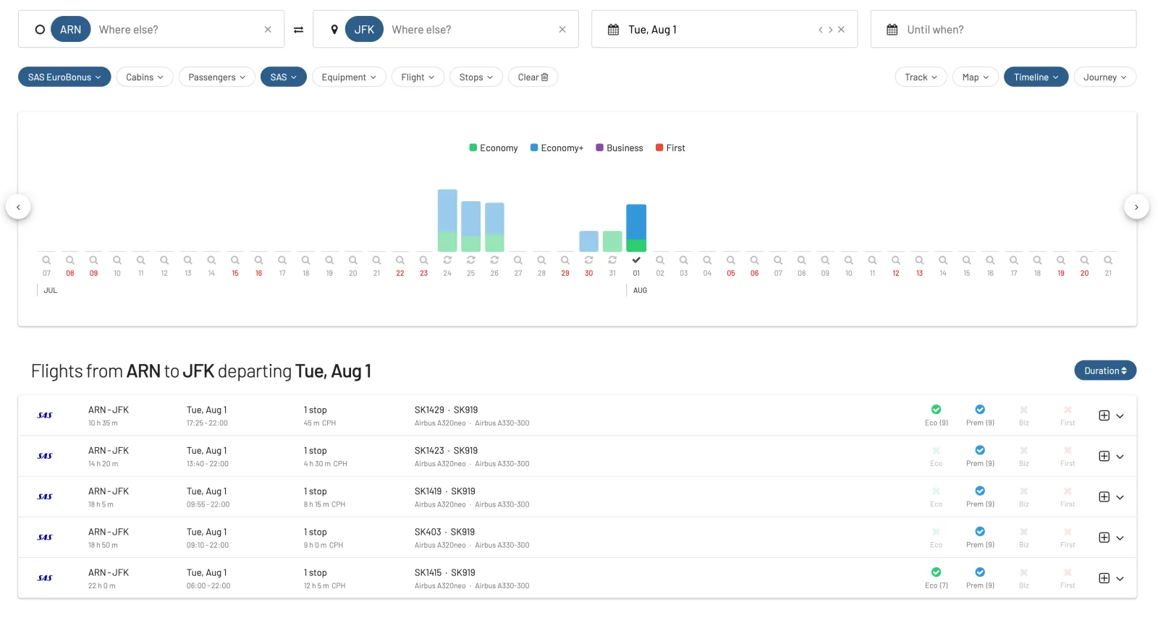Toggle Economy+ series in chart legend

click(557, 148)
